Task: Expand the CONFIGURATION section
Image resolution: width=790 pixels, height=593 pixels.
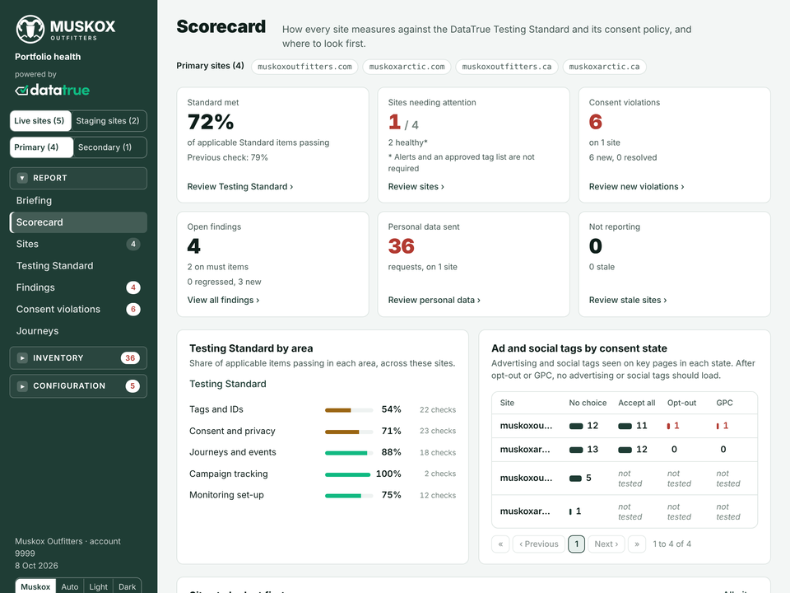Action: point(78,385)
